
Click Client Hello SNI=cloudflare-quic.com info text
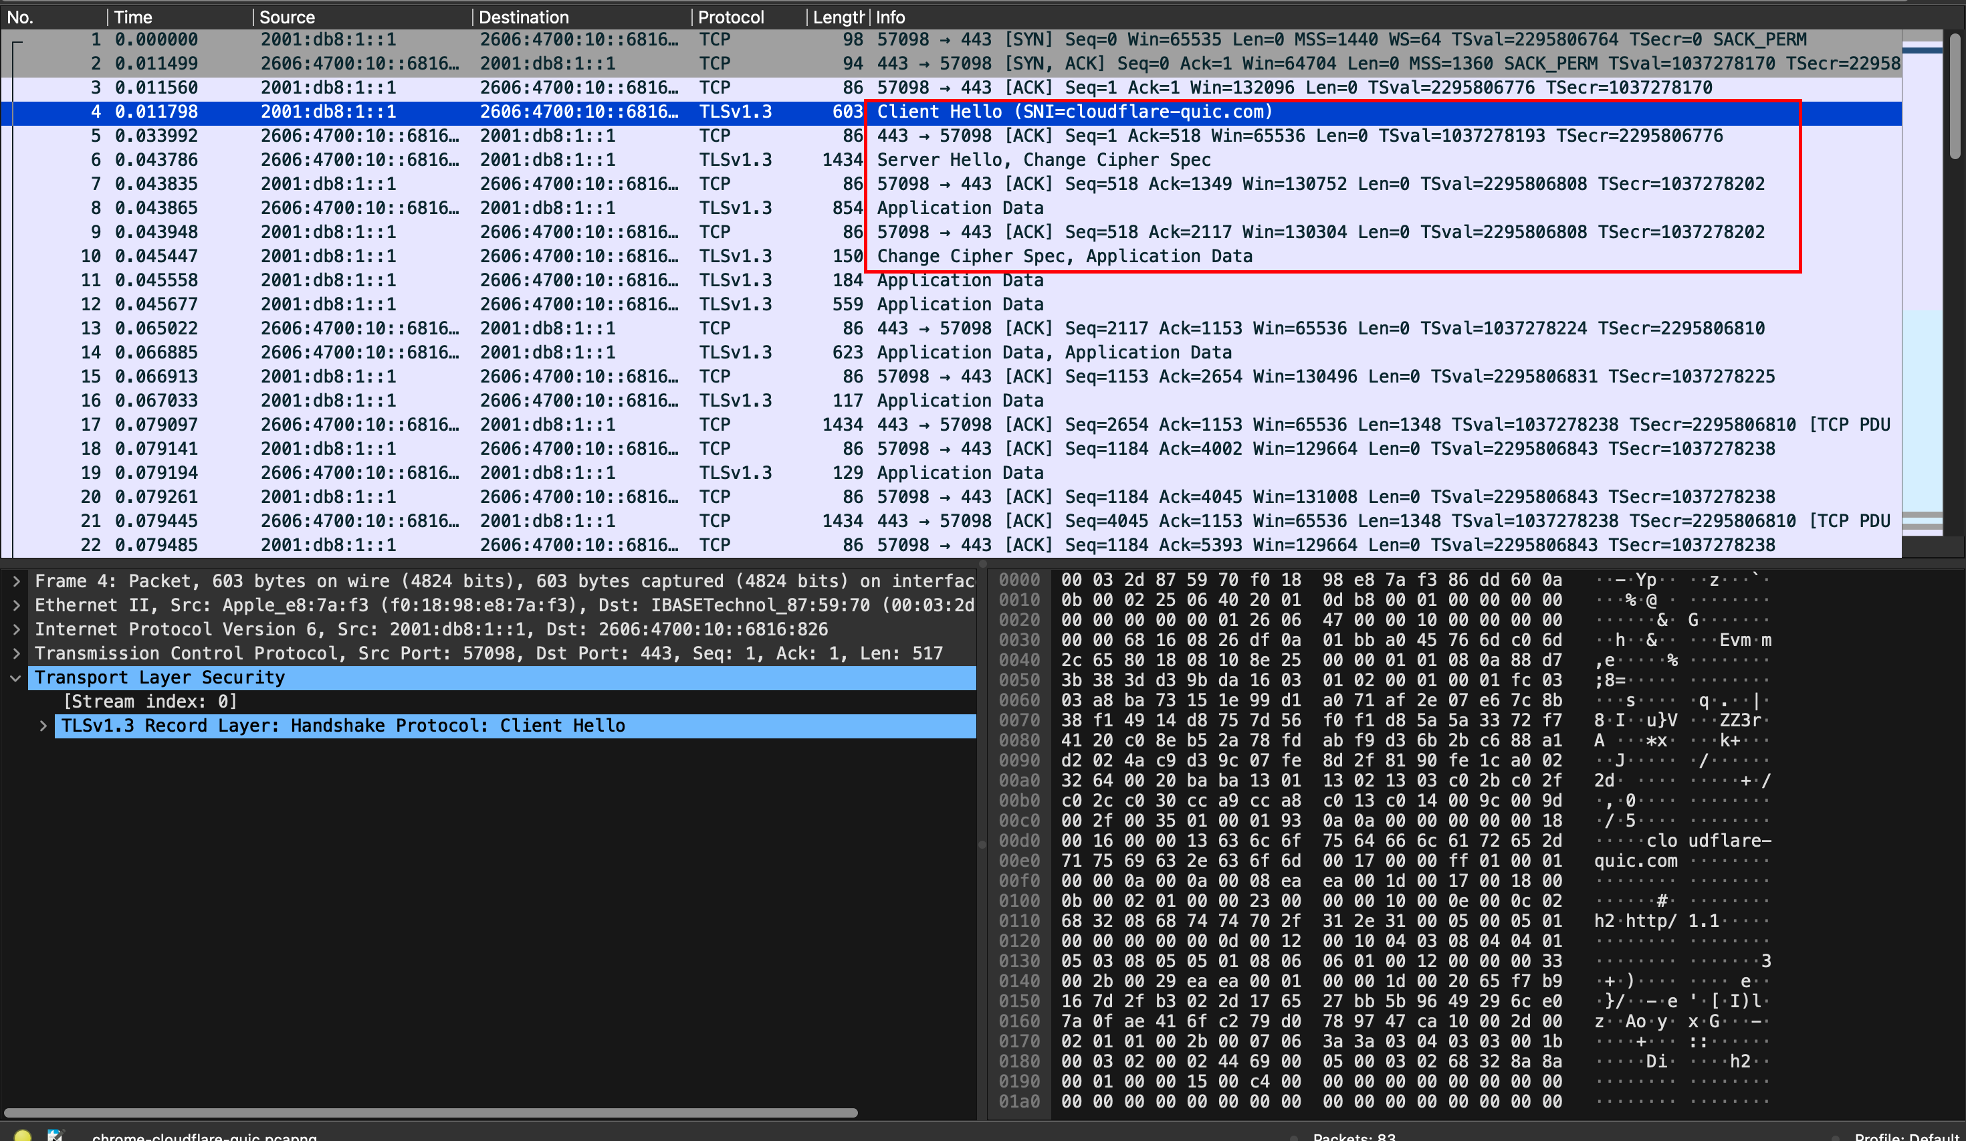click(1074, 112)
